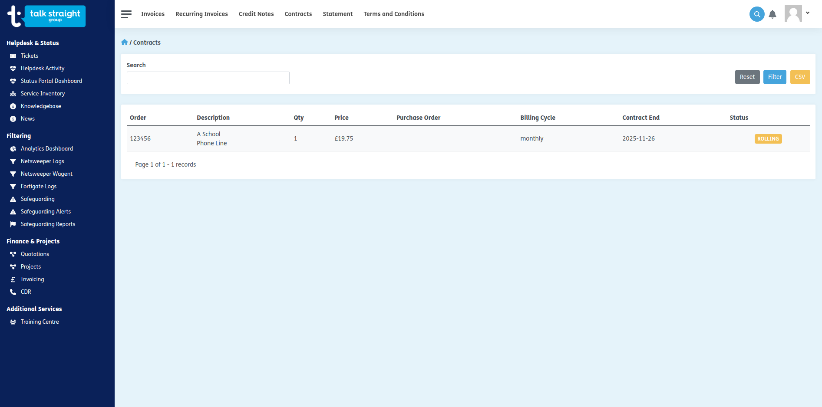Open the Terms and Conditions tab
The width and height of the screenshot is (822, 407).
(394, 14)
